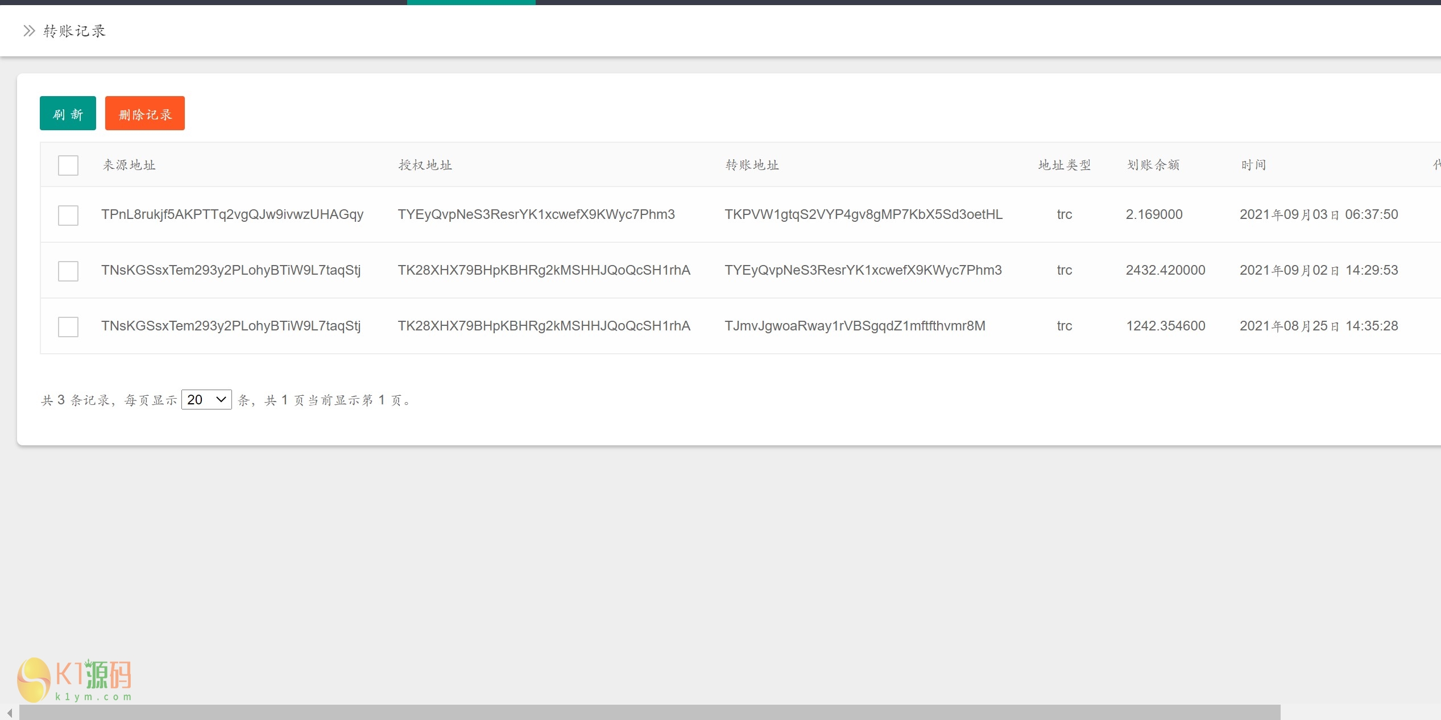Click the 删除记录 delete button
The width and height of the screenshot is (1441, 720).
(145, 113)
